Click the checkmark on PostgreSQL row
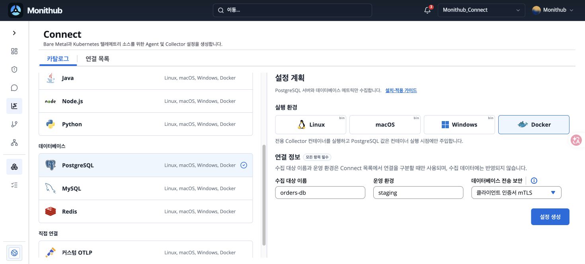The image size is (585, 264). [244, 165]
